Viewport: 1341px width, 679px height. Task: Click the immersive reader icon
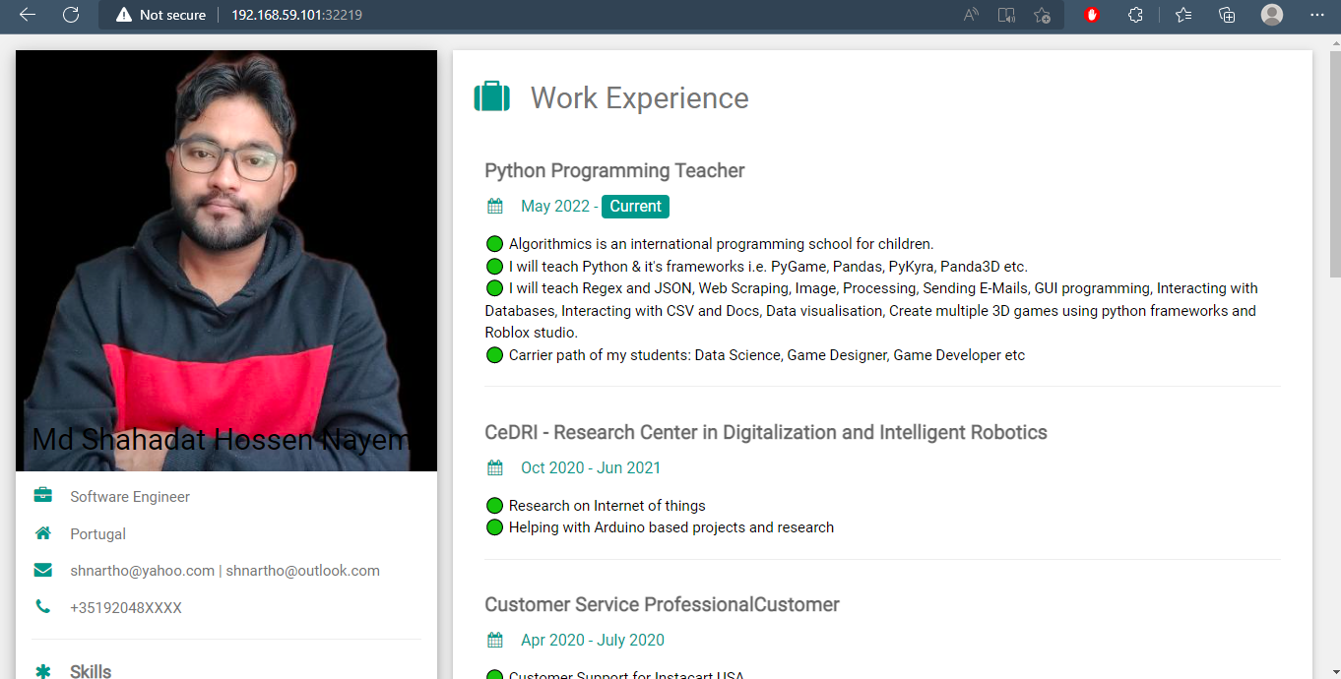tap(1006, 15)
